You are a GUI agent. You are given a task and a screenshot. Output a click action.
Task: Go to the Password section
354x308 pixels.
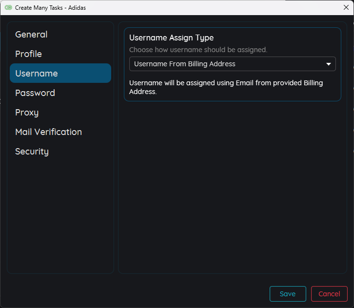[x=35, y=93]
